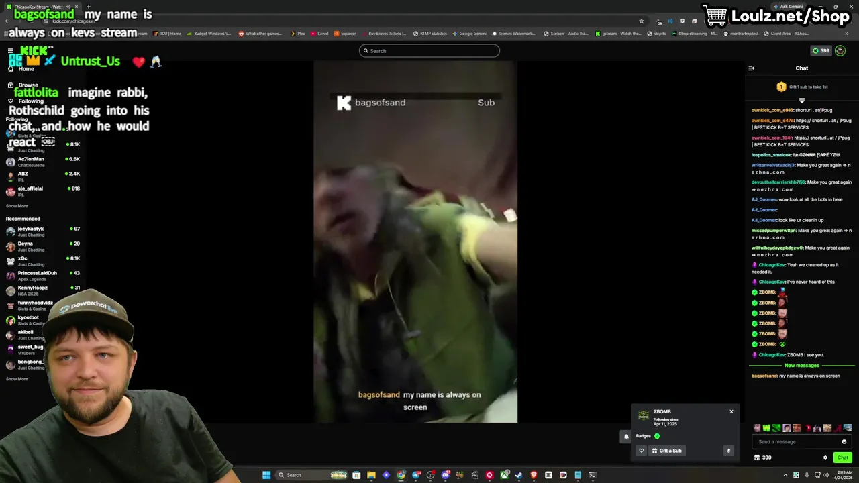Click the green W emote
Image resolution: width=859 pixels, height=483 pixels.
click(766, 428)
